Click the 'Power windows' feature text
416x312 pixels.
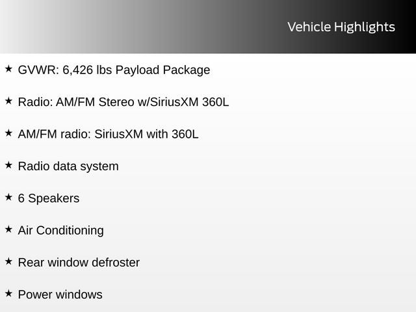60,294
